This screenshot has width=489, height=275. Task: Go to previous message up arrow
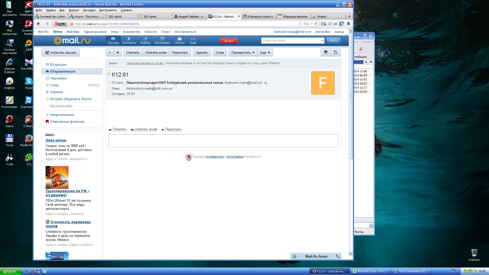point(110,52)
